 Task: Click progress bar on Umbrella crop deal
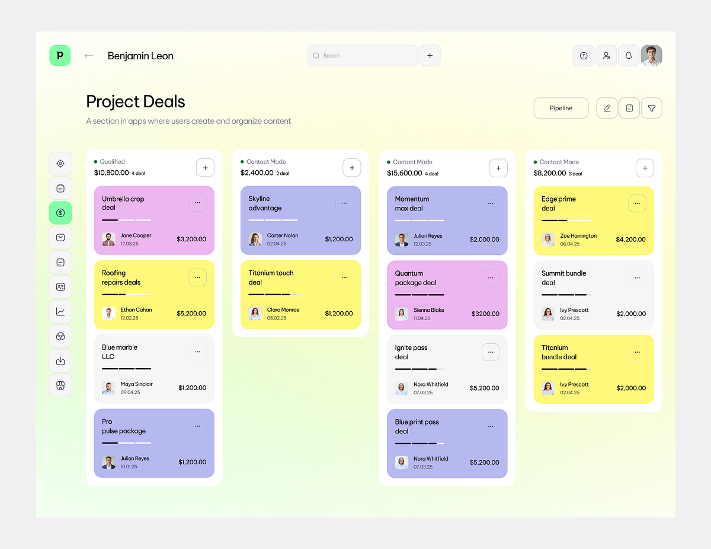[126, 220]
